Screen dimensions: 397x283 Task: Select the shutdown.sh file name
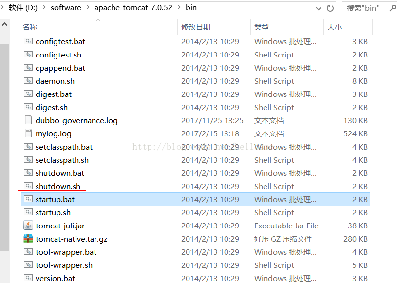pos(58,186)
